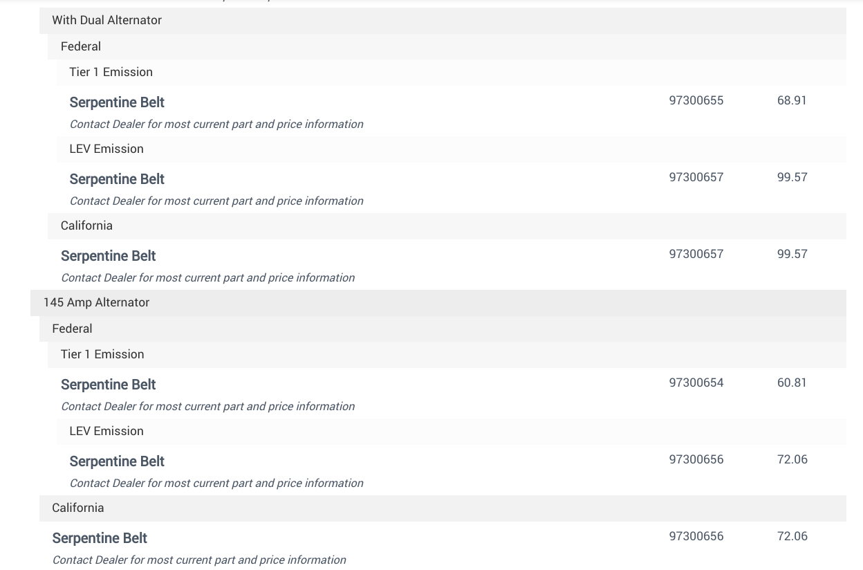The width and height of the screenshot is (863, 570).
Task: Select California under 145 Amp Alternator
Action: pyautogui.click(x=78, y=508)
